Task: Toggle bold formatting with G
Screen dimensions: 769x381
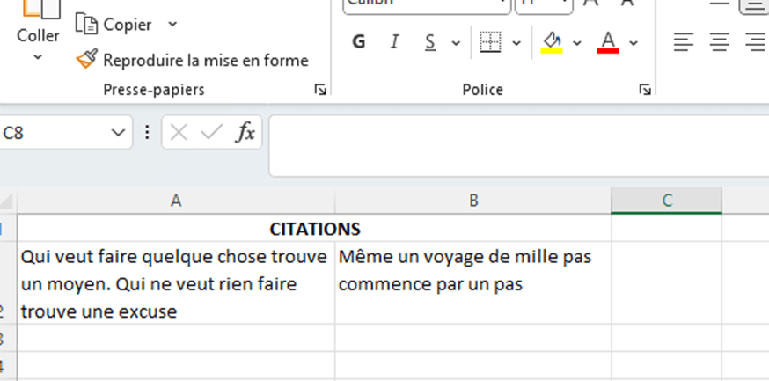Action: pos(358,41)
